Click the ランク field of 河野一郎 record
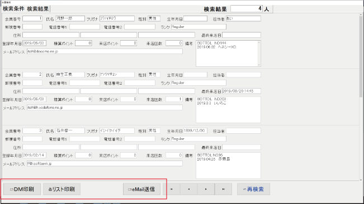 click(x=198, y=27)
